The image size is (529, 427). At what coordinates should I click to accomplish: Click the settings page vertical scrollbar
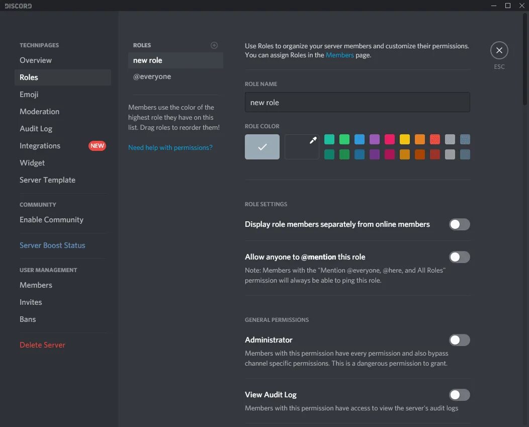click(x=525, y=59)
